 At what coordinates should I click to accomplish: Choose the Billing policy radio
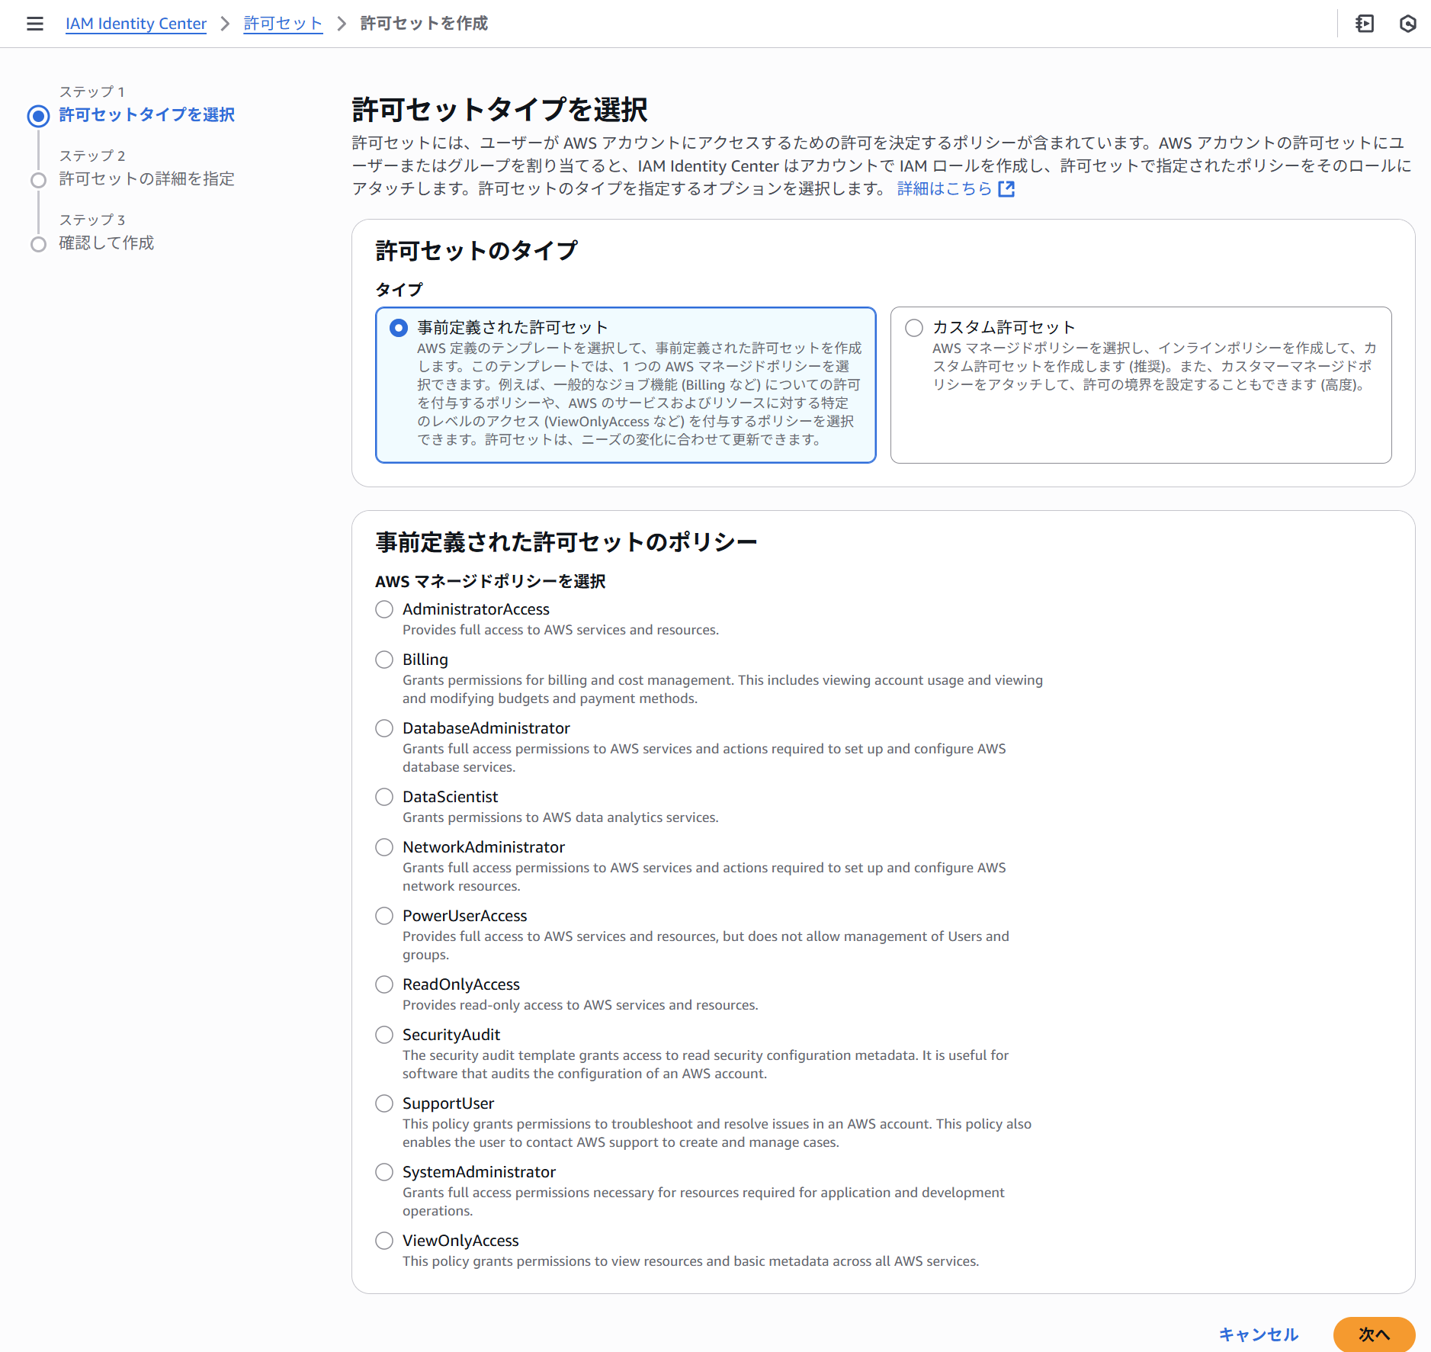tap(384, 660)
